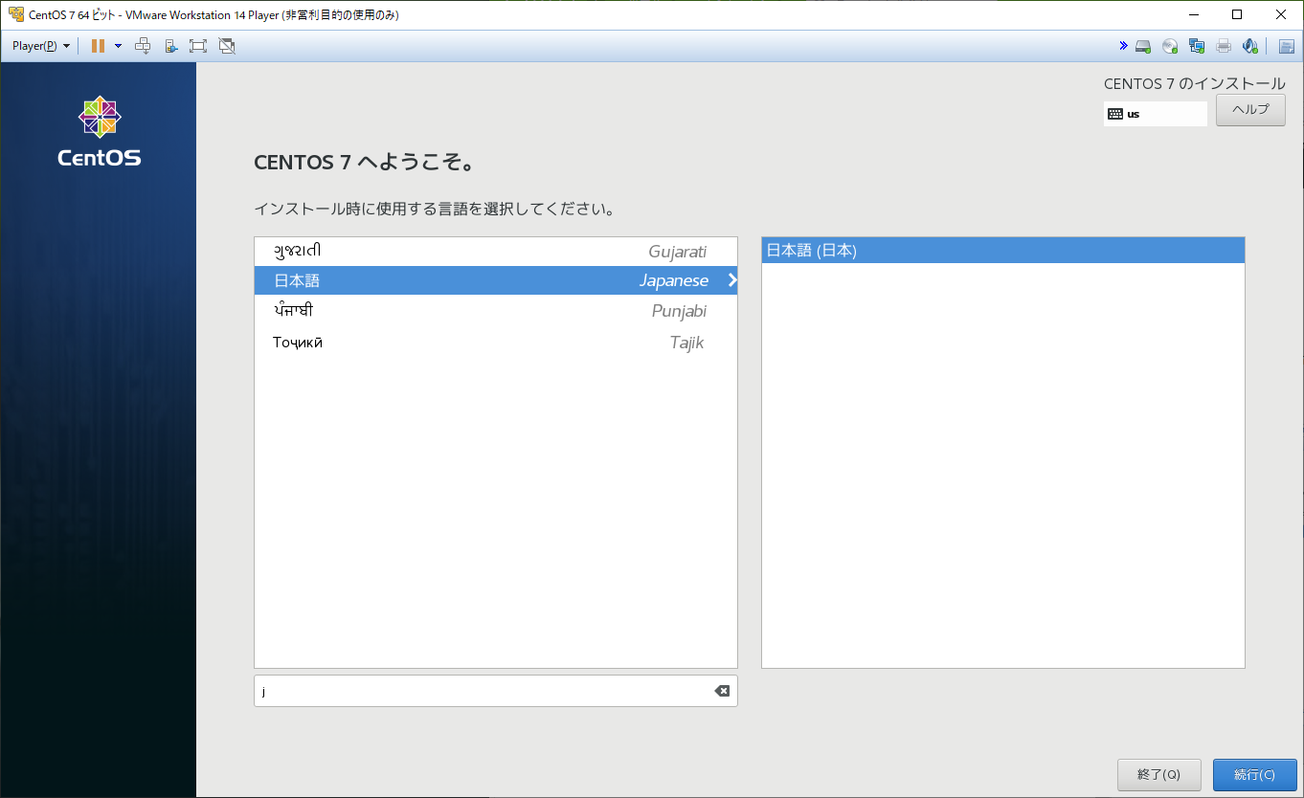Maximize the VMware Player window
Screen dimensions: 1304x798
(1237, 14)
